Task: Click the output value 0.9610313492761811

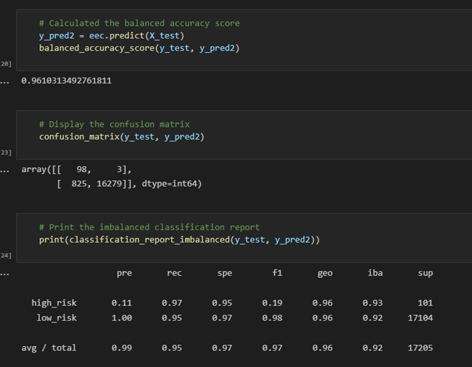Action: point(66,80)
